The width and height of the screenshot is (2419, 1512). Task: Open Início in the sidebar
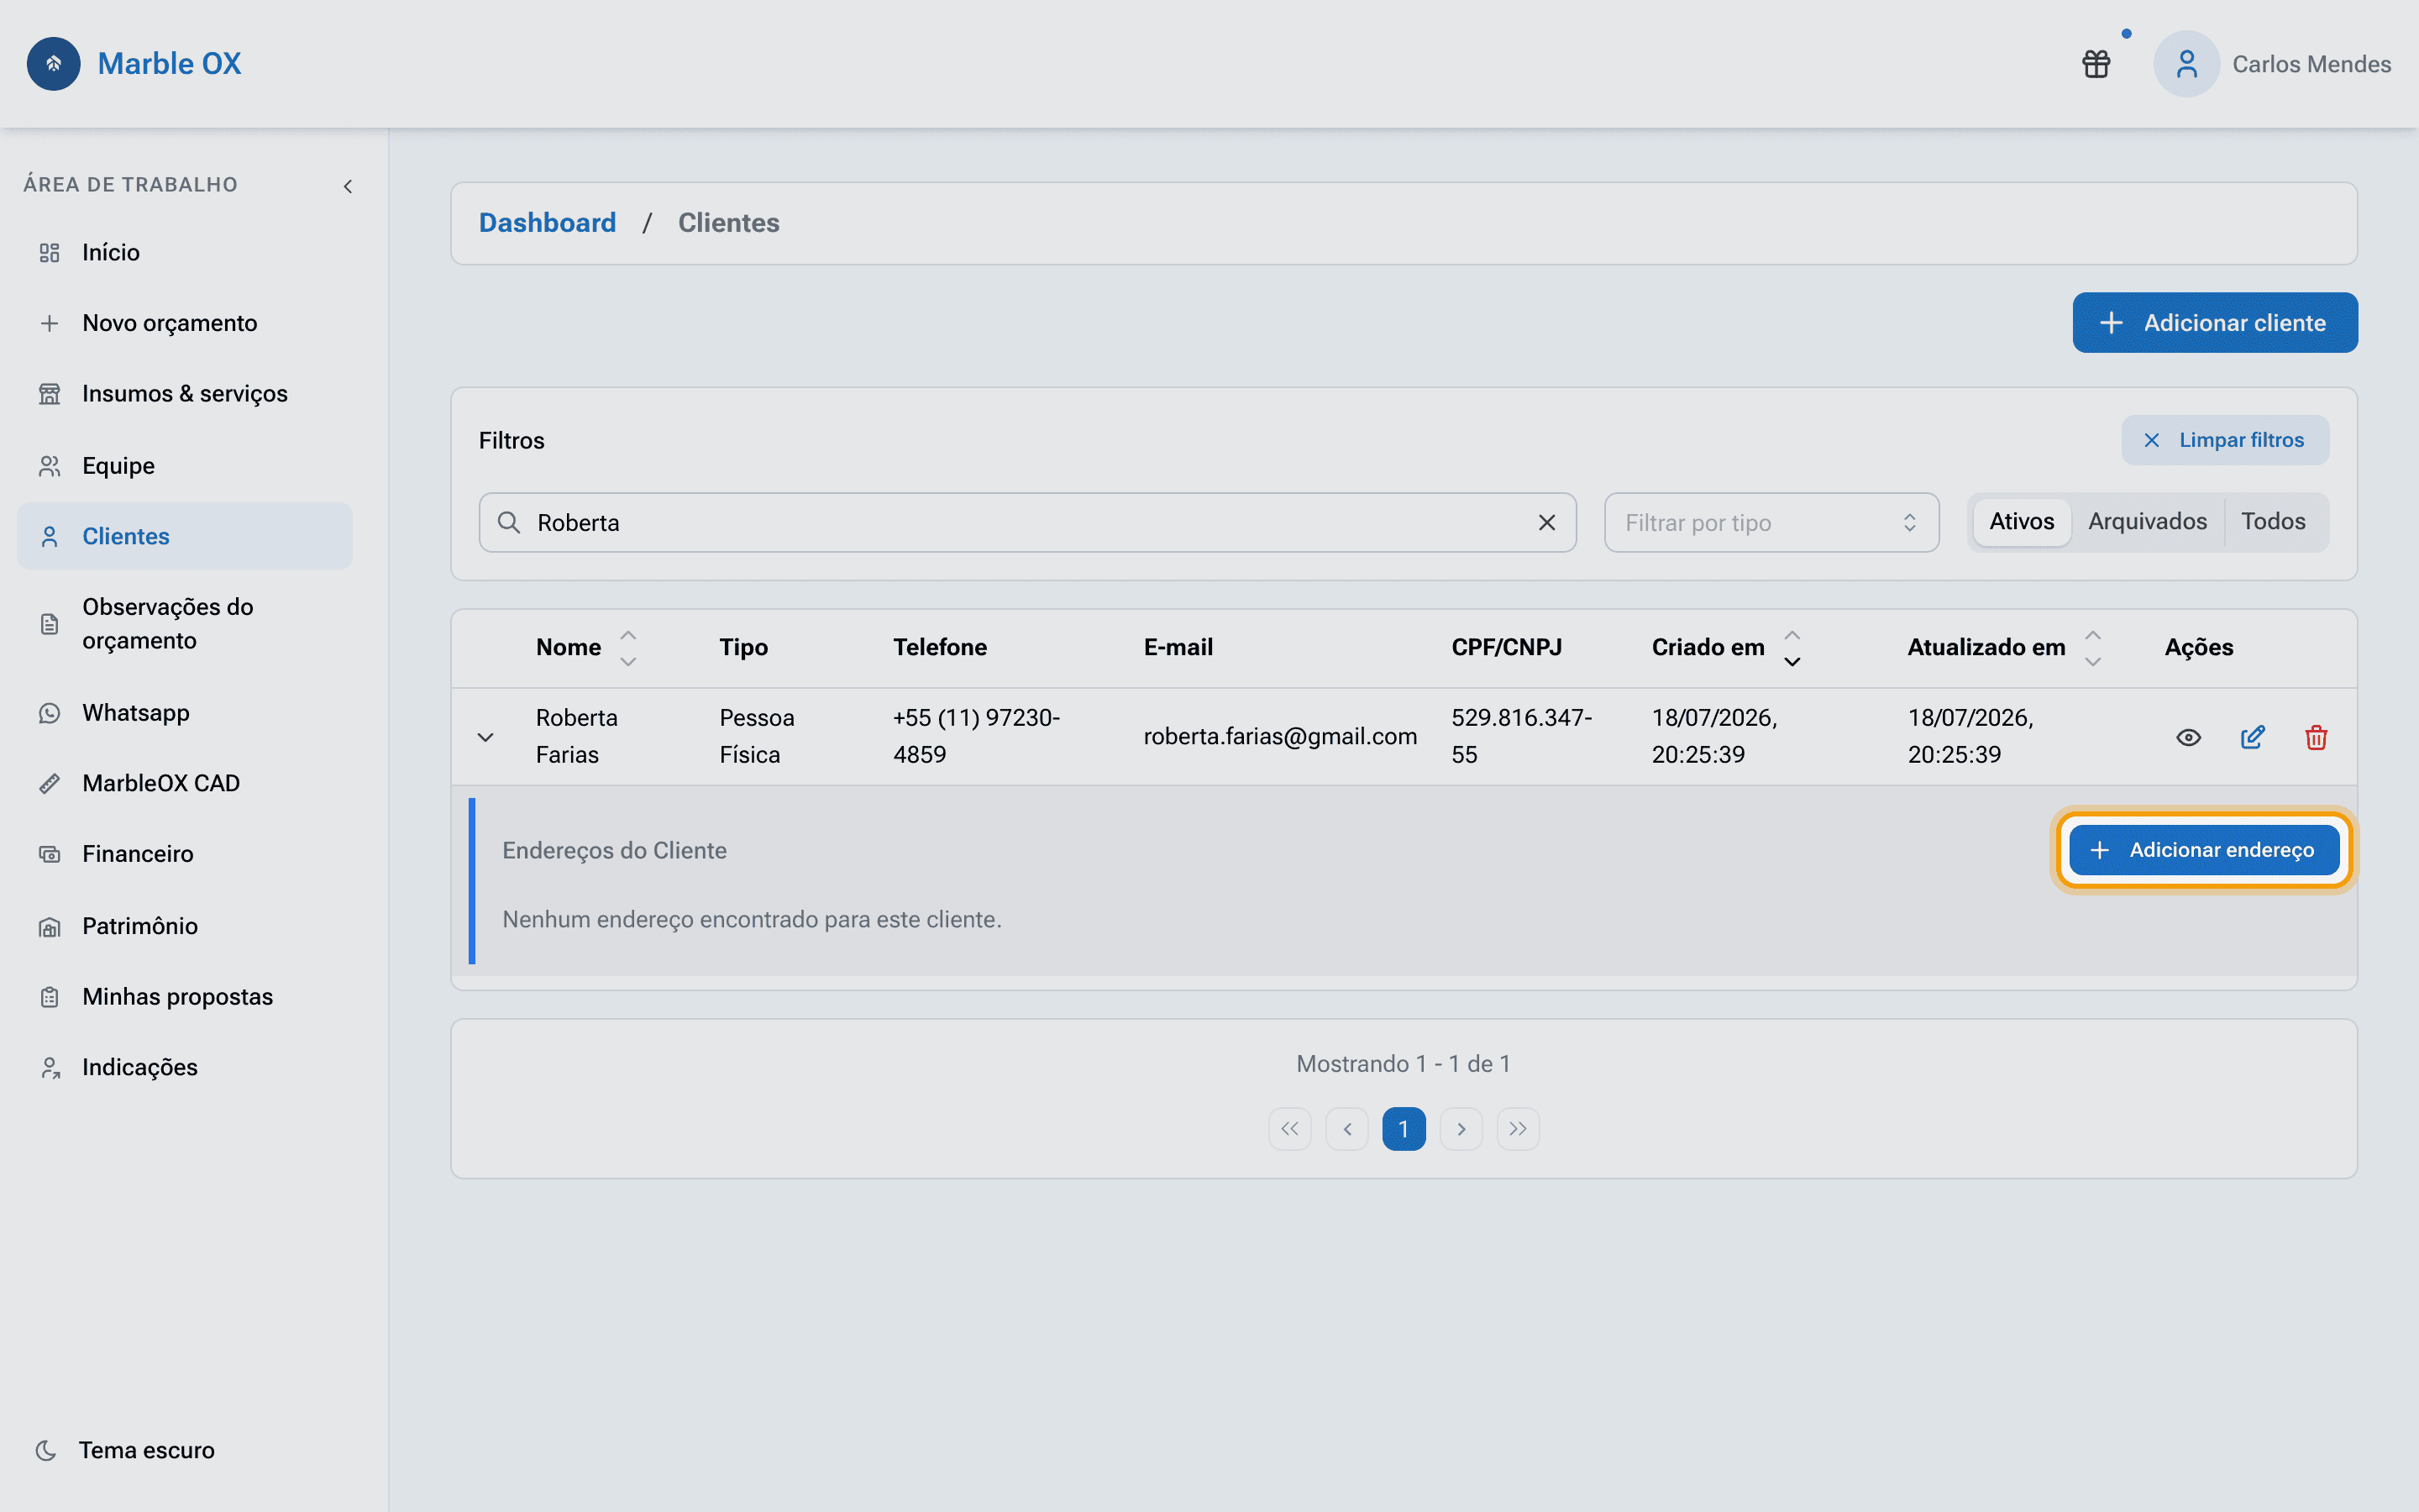[185, 252]
